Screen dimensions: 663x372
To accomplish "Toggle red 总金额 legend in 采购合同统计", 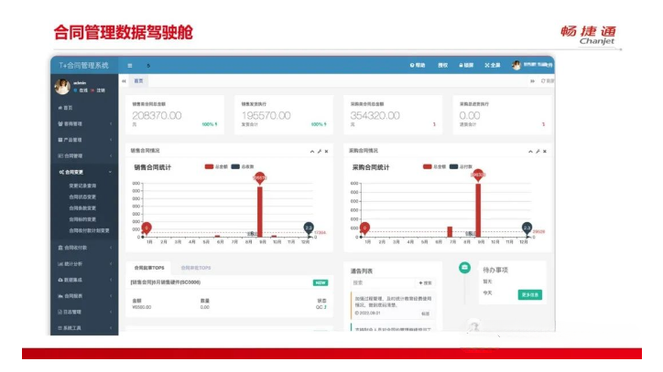I will click(x=434, y=166).
